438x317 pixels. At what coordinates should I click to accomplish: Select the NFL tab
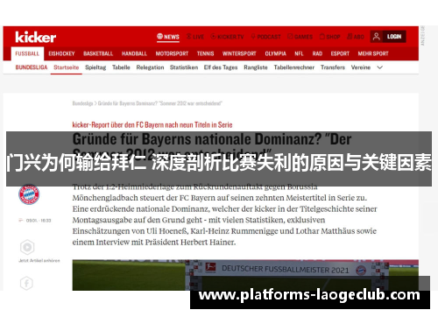coord(299,53)
